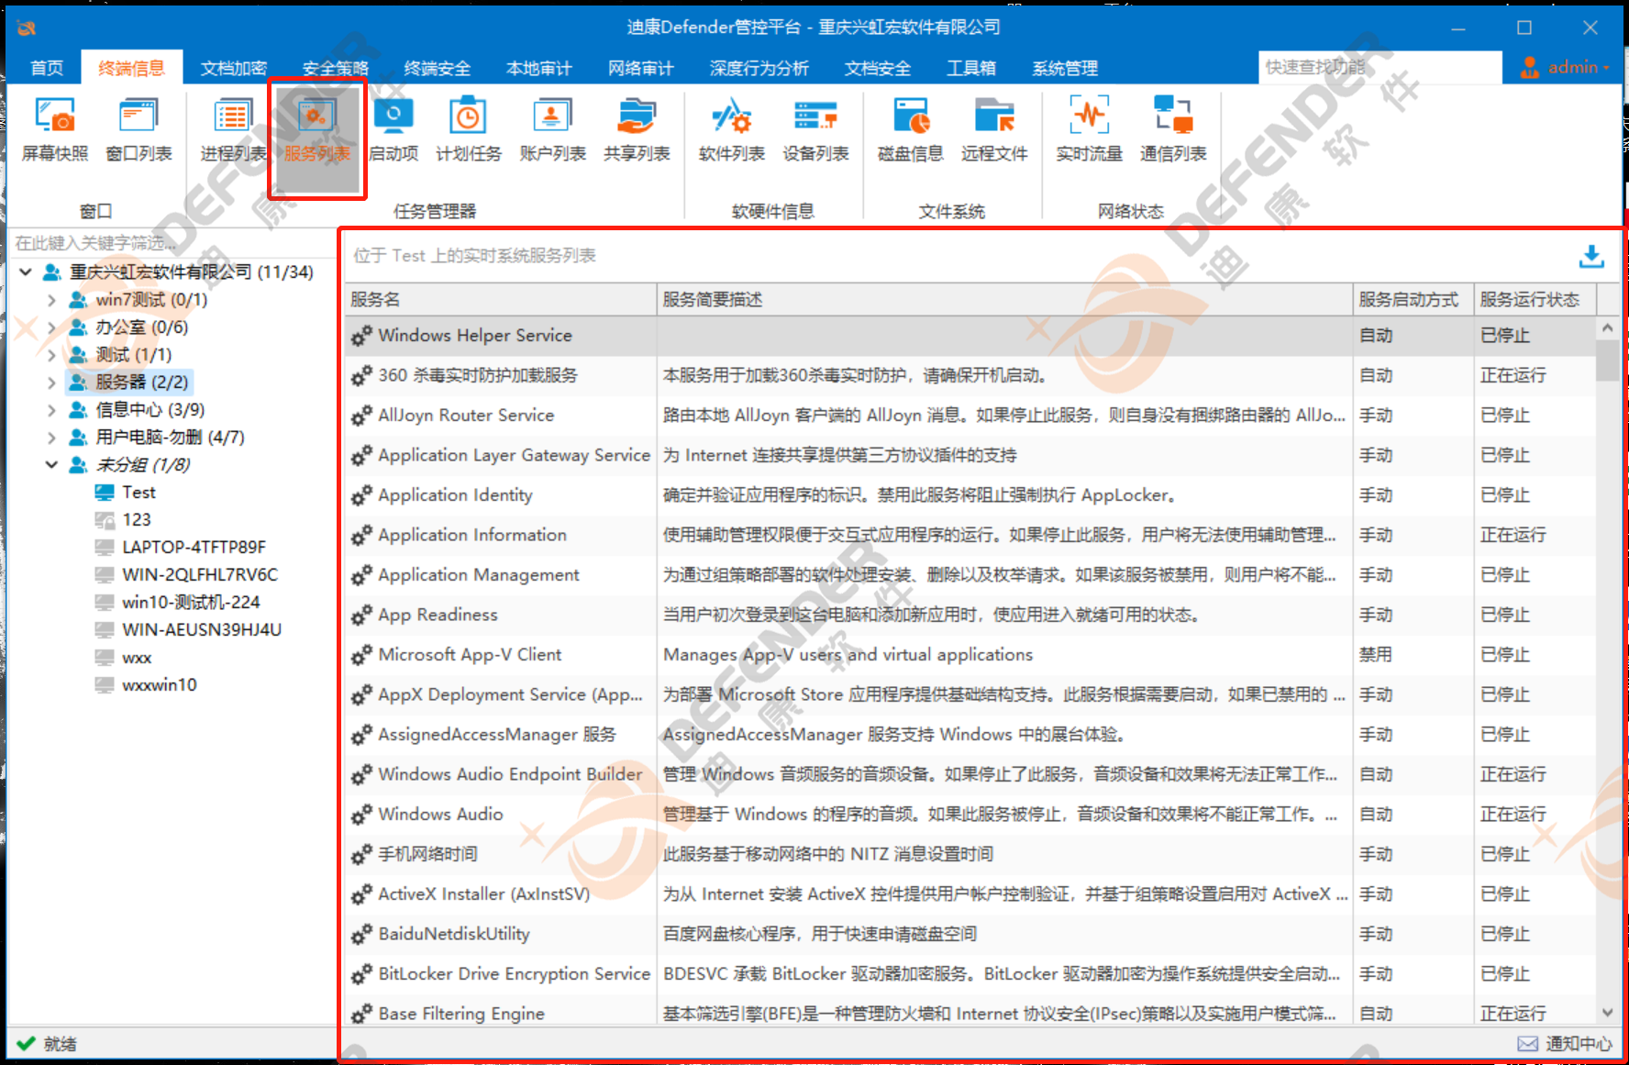The height and width of the screenshot is (1065, 1629).
Task: Collapse the 重庆兴虹宏软件有限公司 root node
Action: click(x=26, y=272)
